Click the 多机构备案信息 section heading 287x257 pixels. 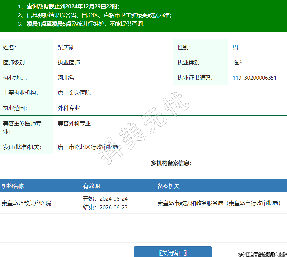[171, 163]
